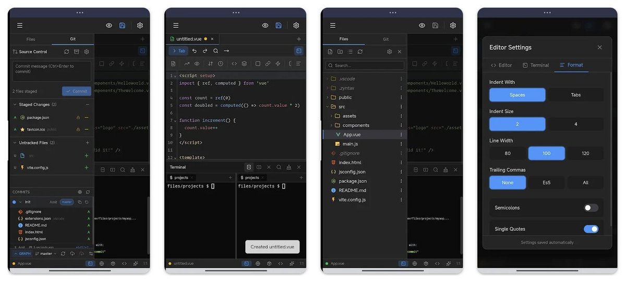The height and width of the screenshot is (281, 626).
Task: Click the undo arrow in the editor toolbar
Action: 195,51
